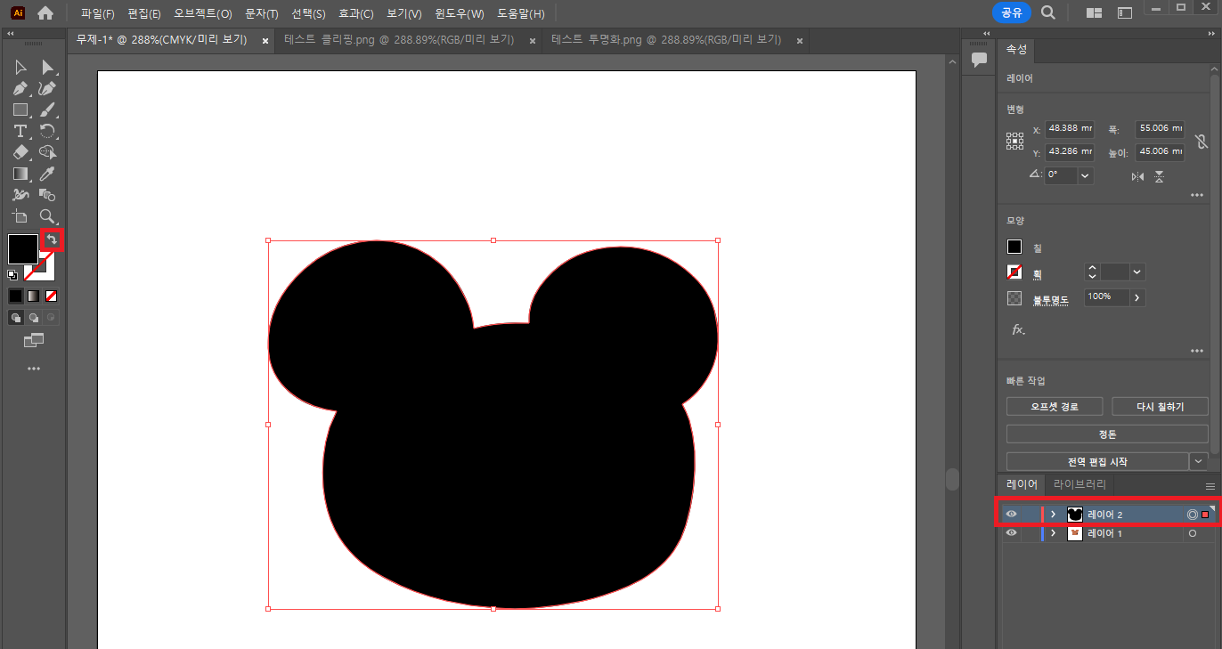This screenshot has height=649, width=1222.
Task: Select the Type tool
Action: (x=20, y=132)
